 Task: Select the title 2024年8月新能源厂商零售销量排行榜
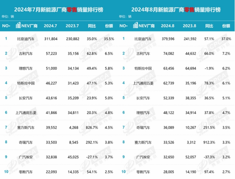coord(176,10)
